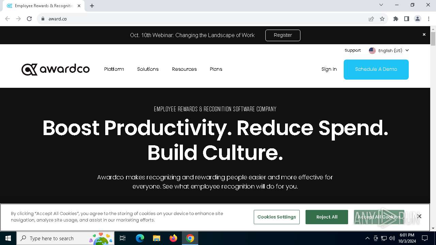Open the Chrome three-dot menu

(x=429, y=19)
